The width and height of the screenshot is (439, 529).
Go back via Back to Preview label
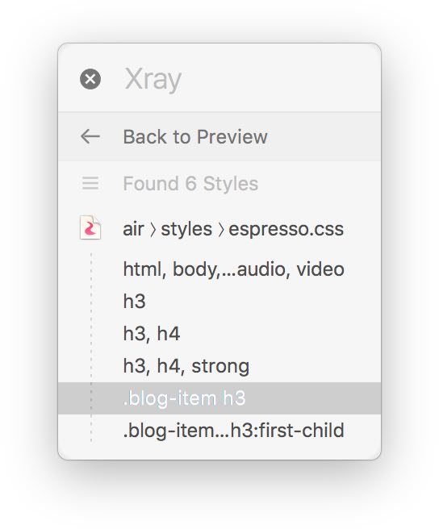click(195, 136)
